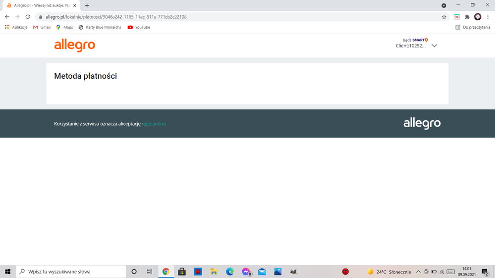Expand the Client account dropdown chevron

[x=434, y=46]
